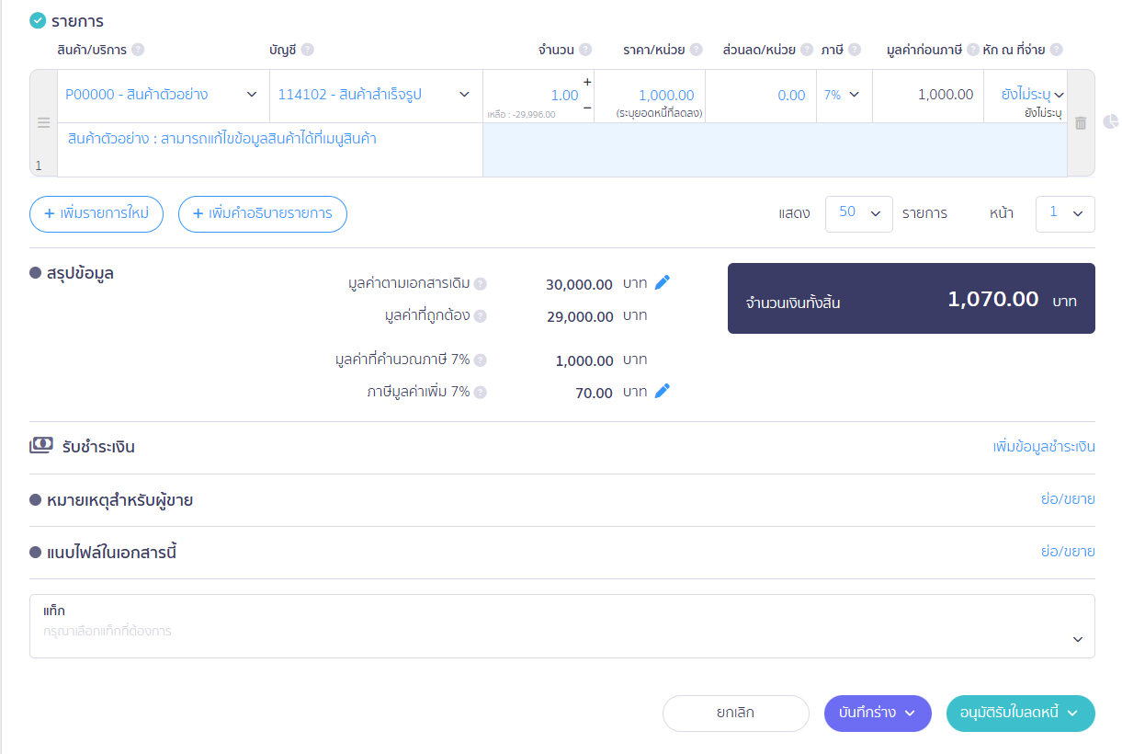
Task: Open the 114102 account dropdown
Action: click(x=464, y=95)
